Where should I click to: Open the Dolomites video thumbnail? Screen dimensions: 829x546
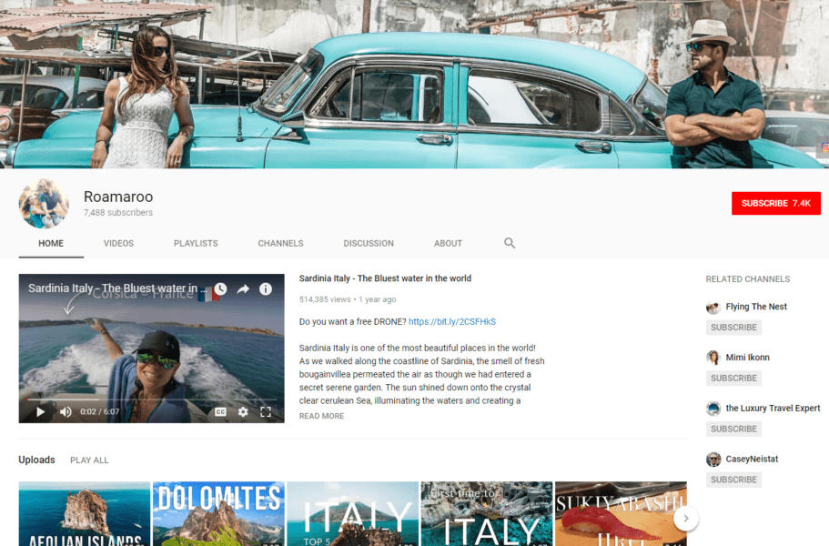click(218, 514)
